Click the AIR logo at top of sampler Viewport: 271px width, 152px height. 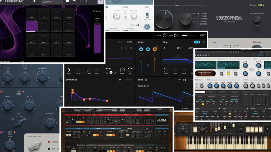pos(203,35)
